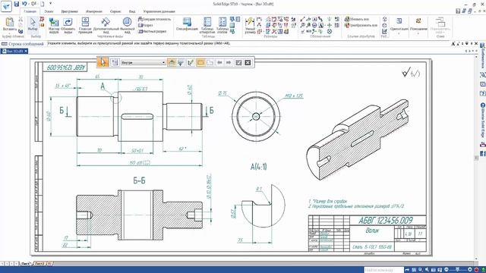Click the selection options icon beside Внутри dropdown

[x=115, y=62]
